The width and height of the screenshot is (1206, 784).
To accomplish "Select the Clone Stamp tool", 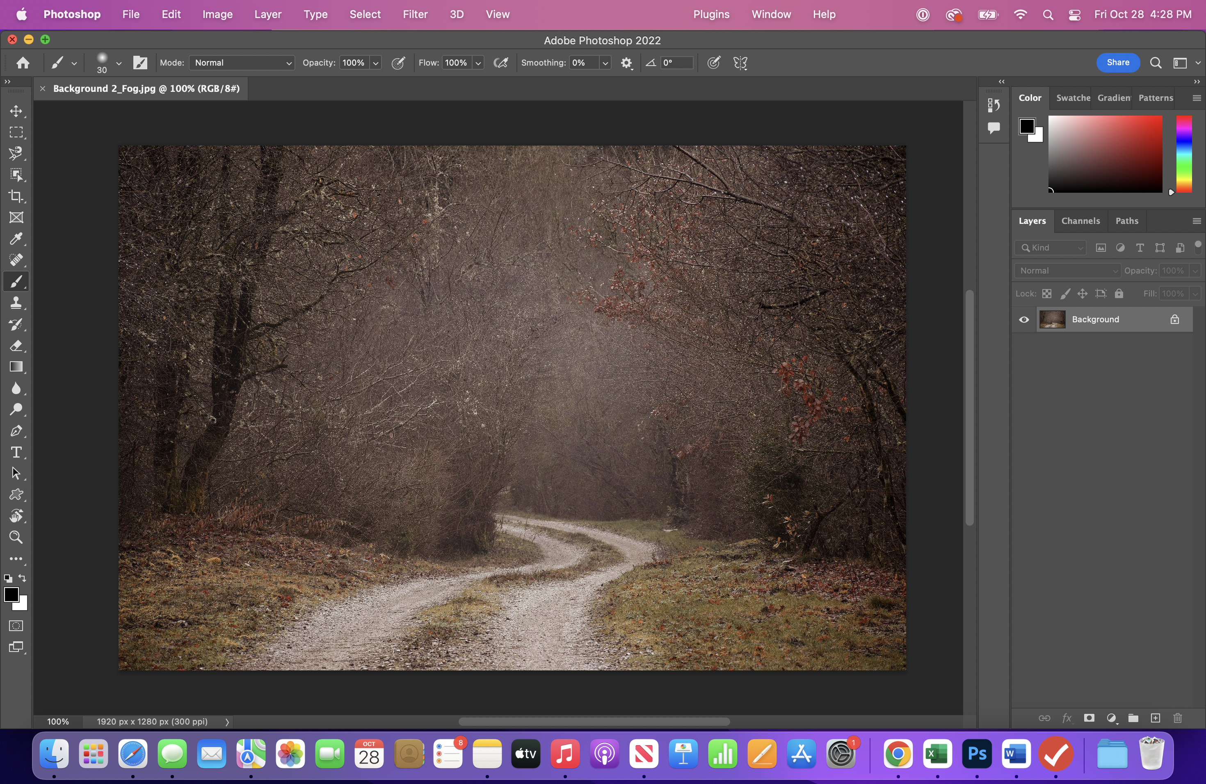I will click(x=16, y=303).
